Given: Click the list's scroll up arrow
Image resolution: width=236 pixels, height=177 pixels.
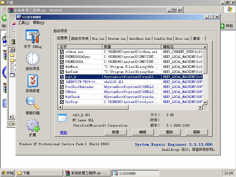Looking at the screenshot, I should pos(205,47).
